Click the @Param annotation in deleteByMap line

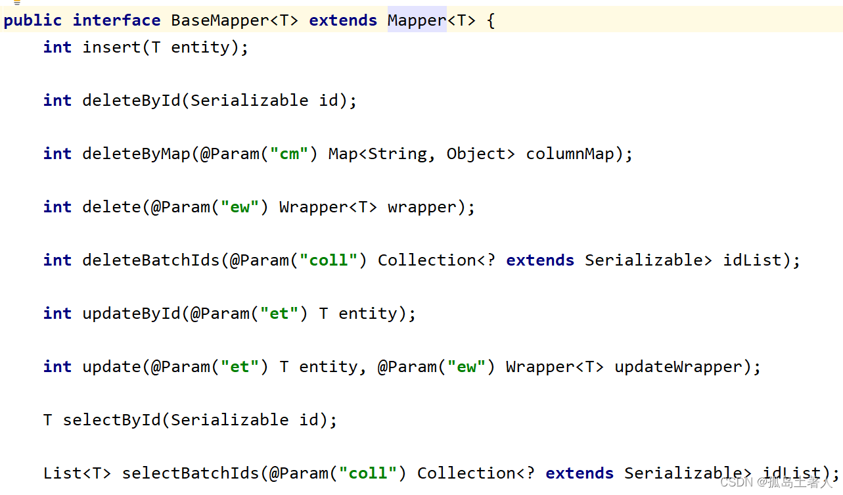pyautogui.click(x=230, y=154)
